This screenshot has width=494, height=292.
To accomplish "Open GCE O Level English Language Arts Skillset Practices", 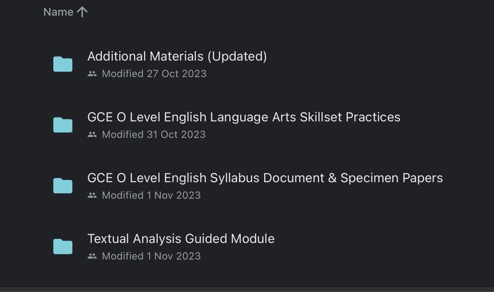I will pos(244,117).
